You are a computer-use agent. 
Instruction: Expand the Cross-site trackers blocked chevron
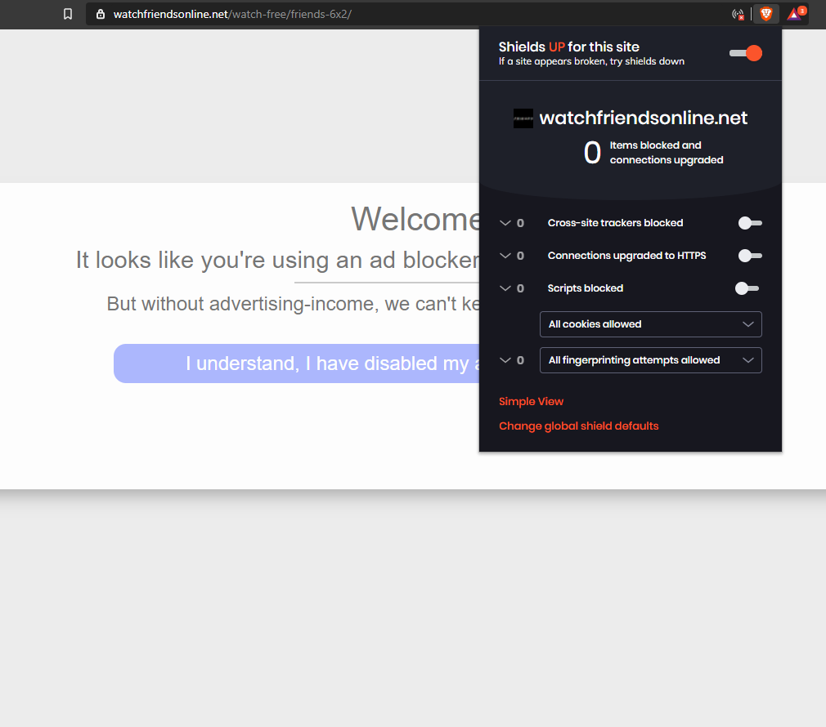(505, 223)
